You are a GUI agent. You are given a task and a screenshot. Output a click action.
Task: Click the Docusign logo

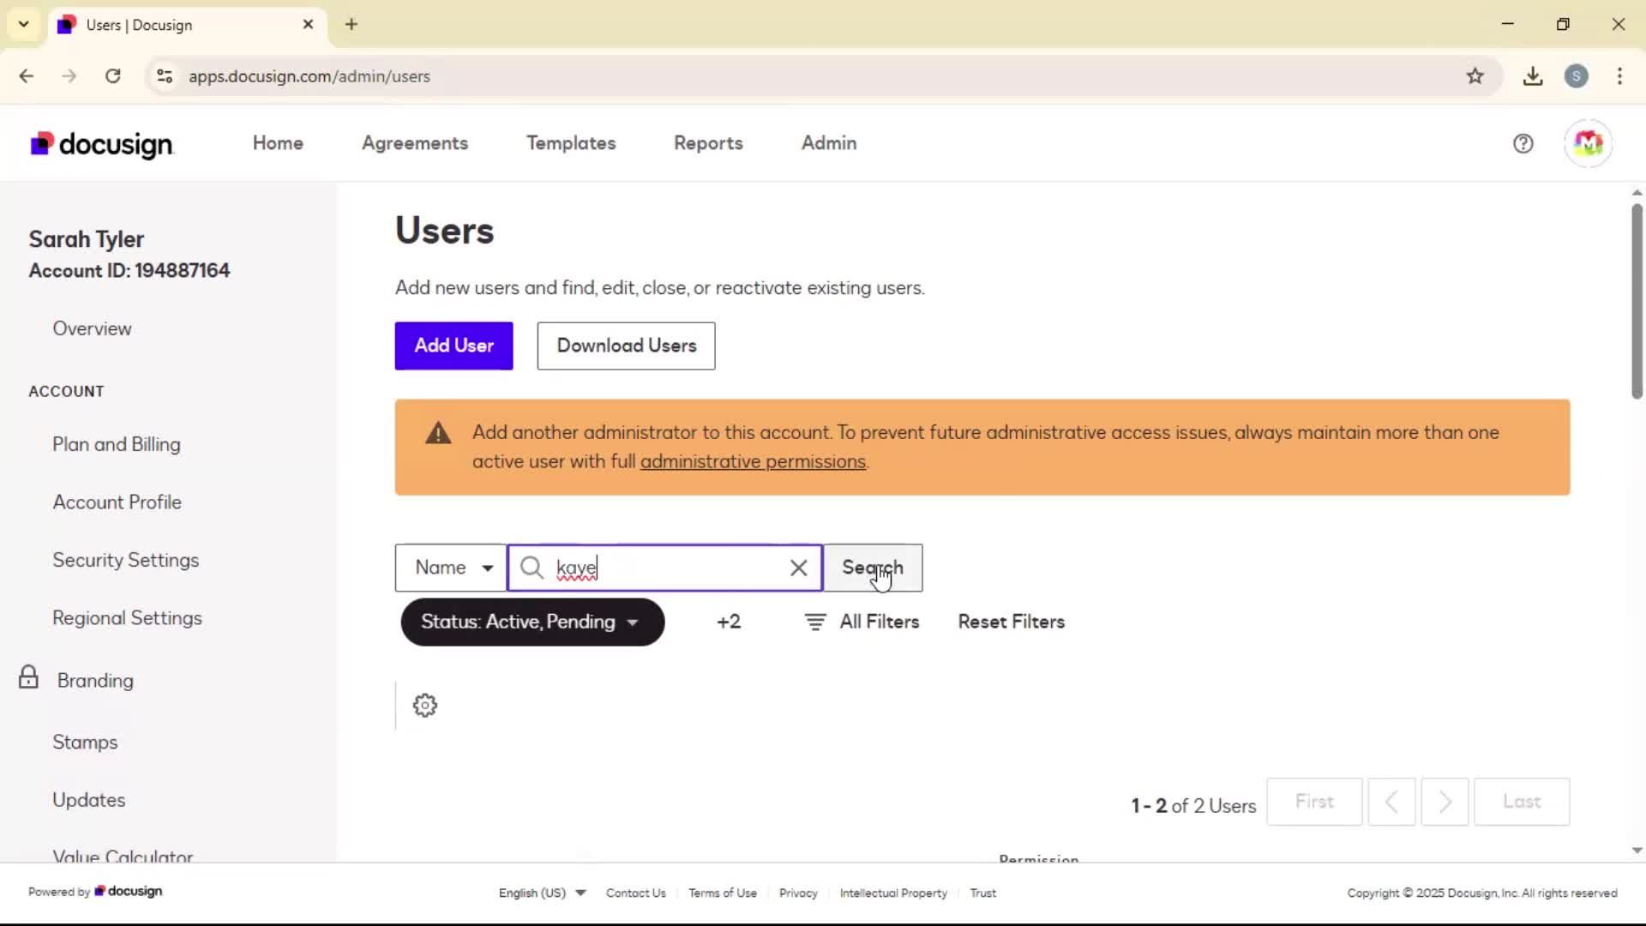tap(102, 144)
